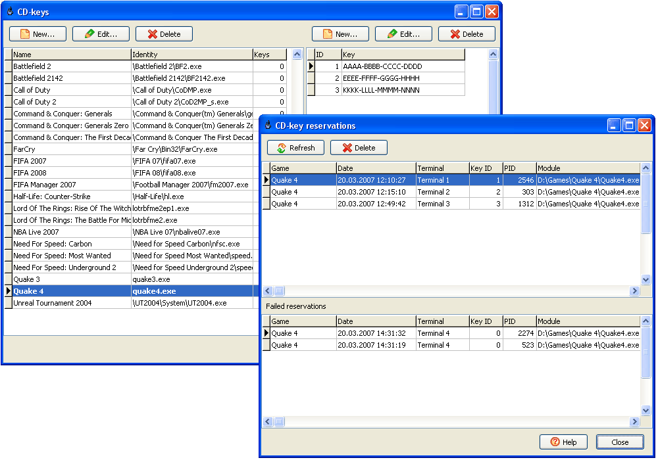
Task: Open Help in the reservations window
Action: (563, 442)
